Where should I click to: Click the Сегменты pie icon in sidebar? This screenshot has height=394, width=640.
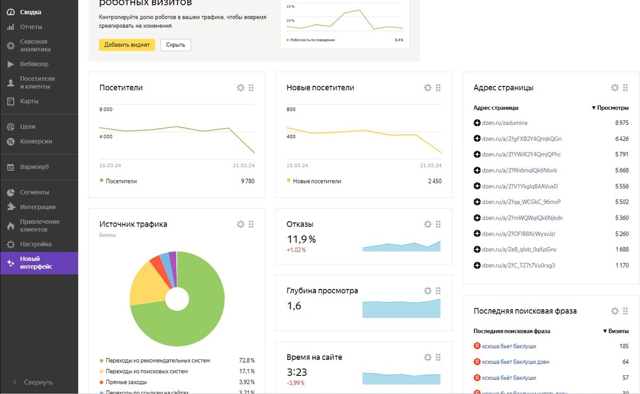pyautogui.click(x=10, y=192)
